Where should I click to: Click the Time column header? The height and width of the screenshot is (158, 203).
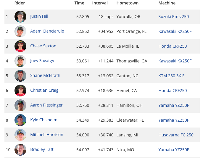pyautogui.click(x=79, y=3)
